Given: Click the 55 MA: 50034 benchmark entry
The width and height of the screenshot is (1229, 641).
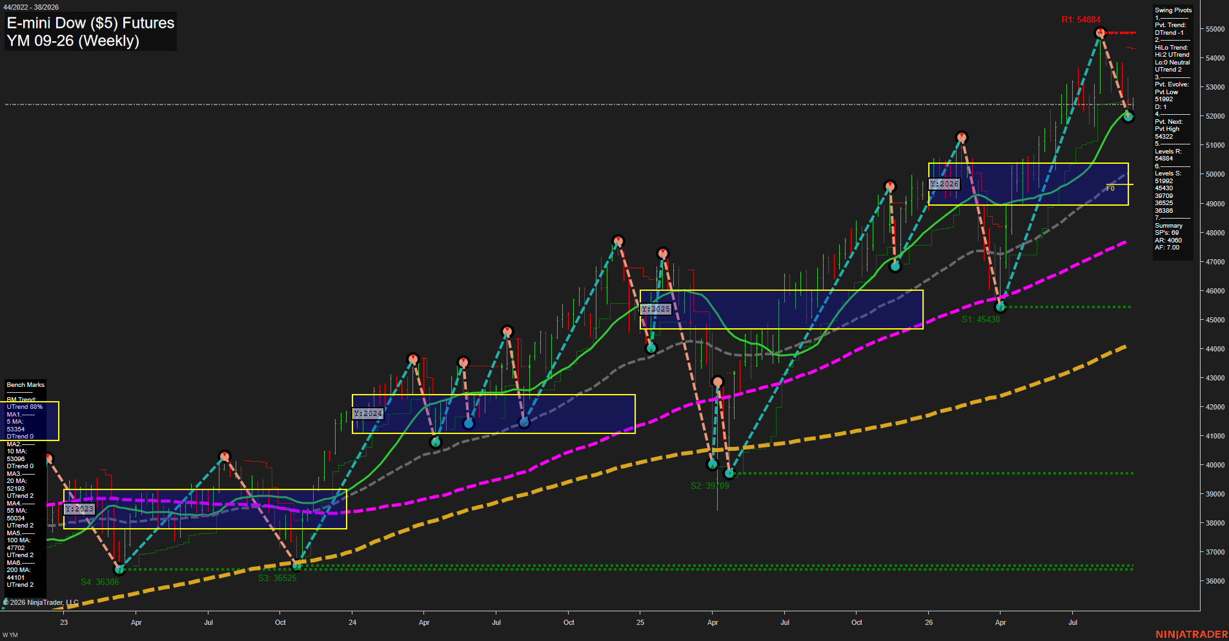Looking at the screenshot, I should pyautogui.click(x=17, y=515).
